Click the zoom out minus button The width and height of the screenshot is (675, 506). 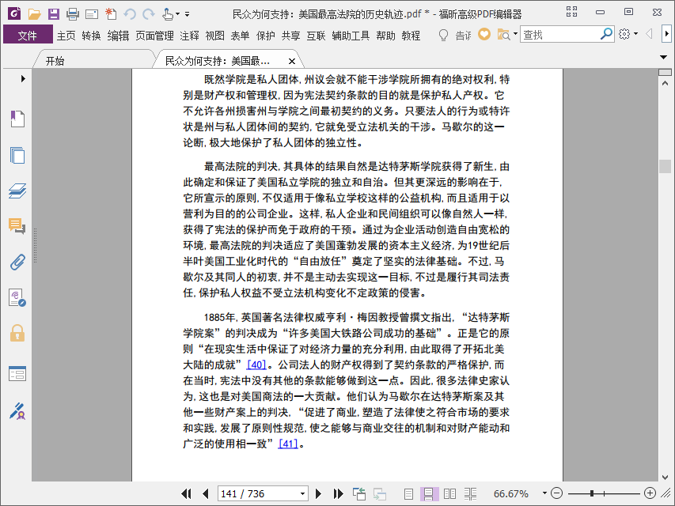click(556, 493)
